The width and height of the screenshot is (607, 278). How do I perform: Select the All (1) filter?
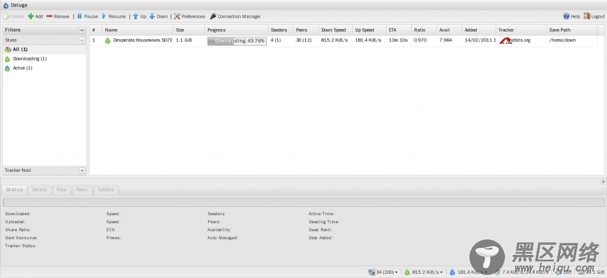pos(44,50)
